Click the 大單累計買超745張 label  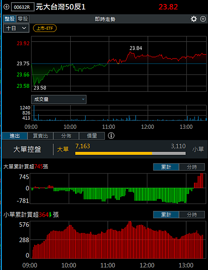pyautogui.click(x=26, y=166)
